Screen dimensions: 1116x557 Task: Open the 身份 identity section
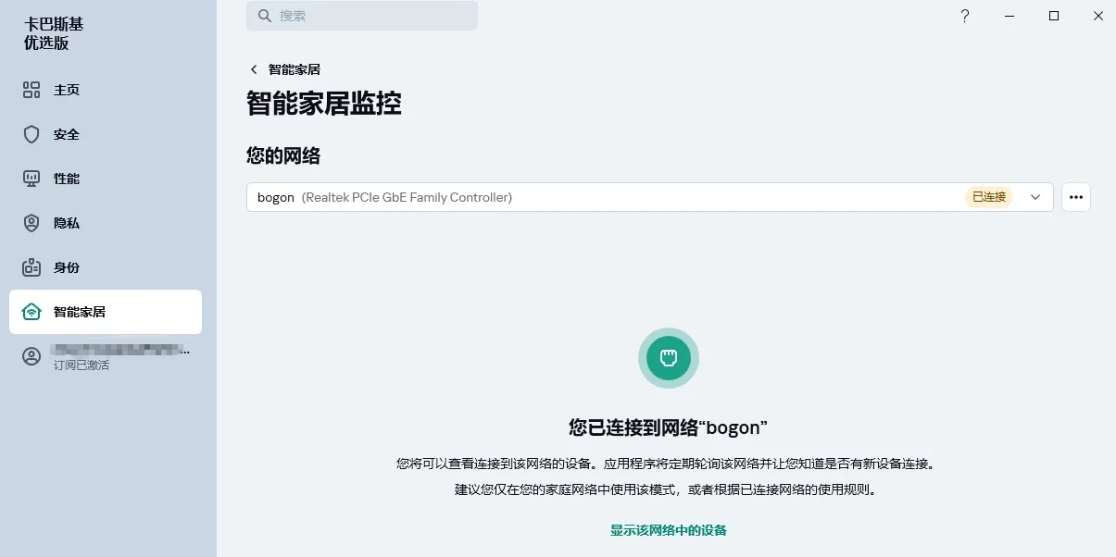(x=106, y=267)
